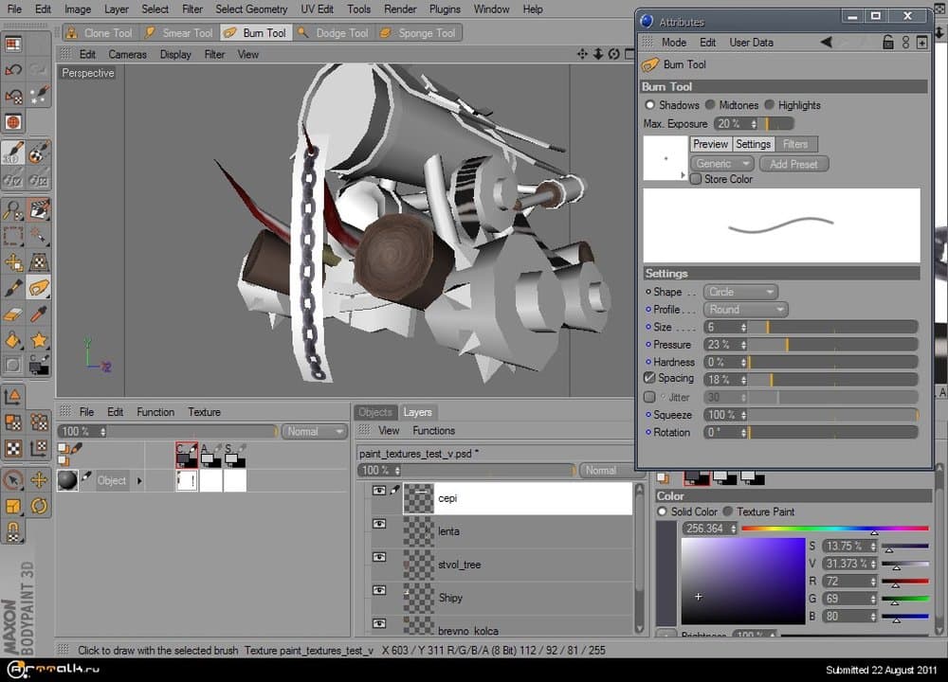Click the Undo arrow in left toolbar
The height and width of the screenshot is (682, 948).
coord(13,69)
